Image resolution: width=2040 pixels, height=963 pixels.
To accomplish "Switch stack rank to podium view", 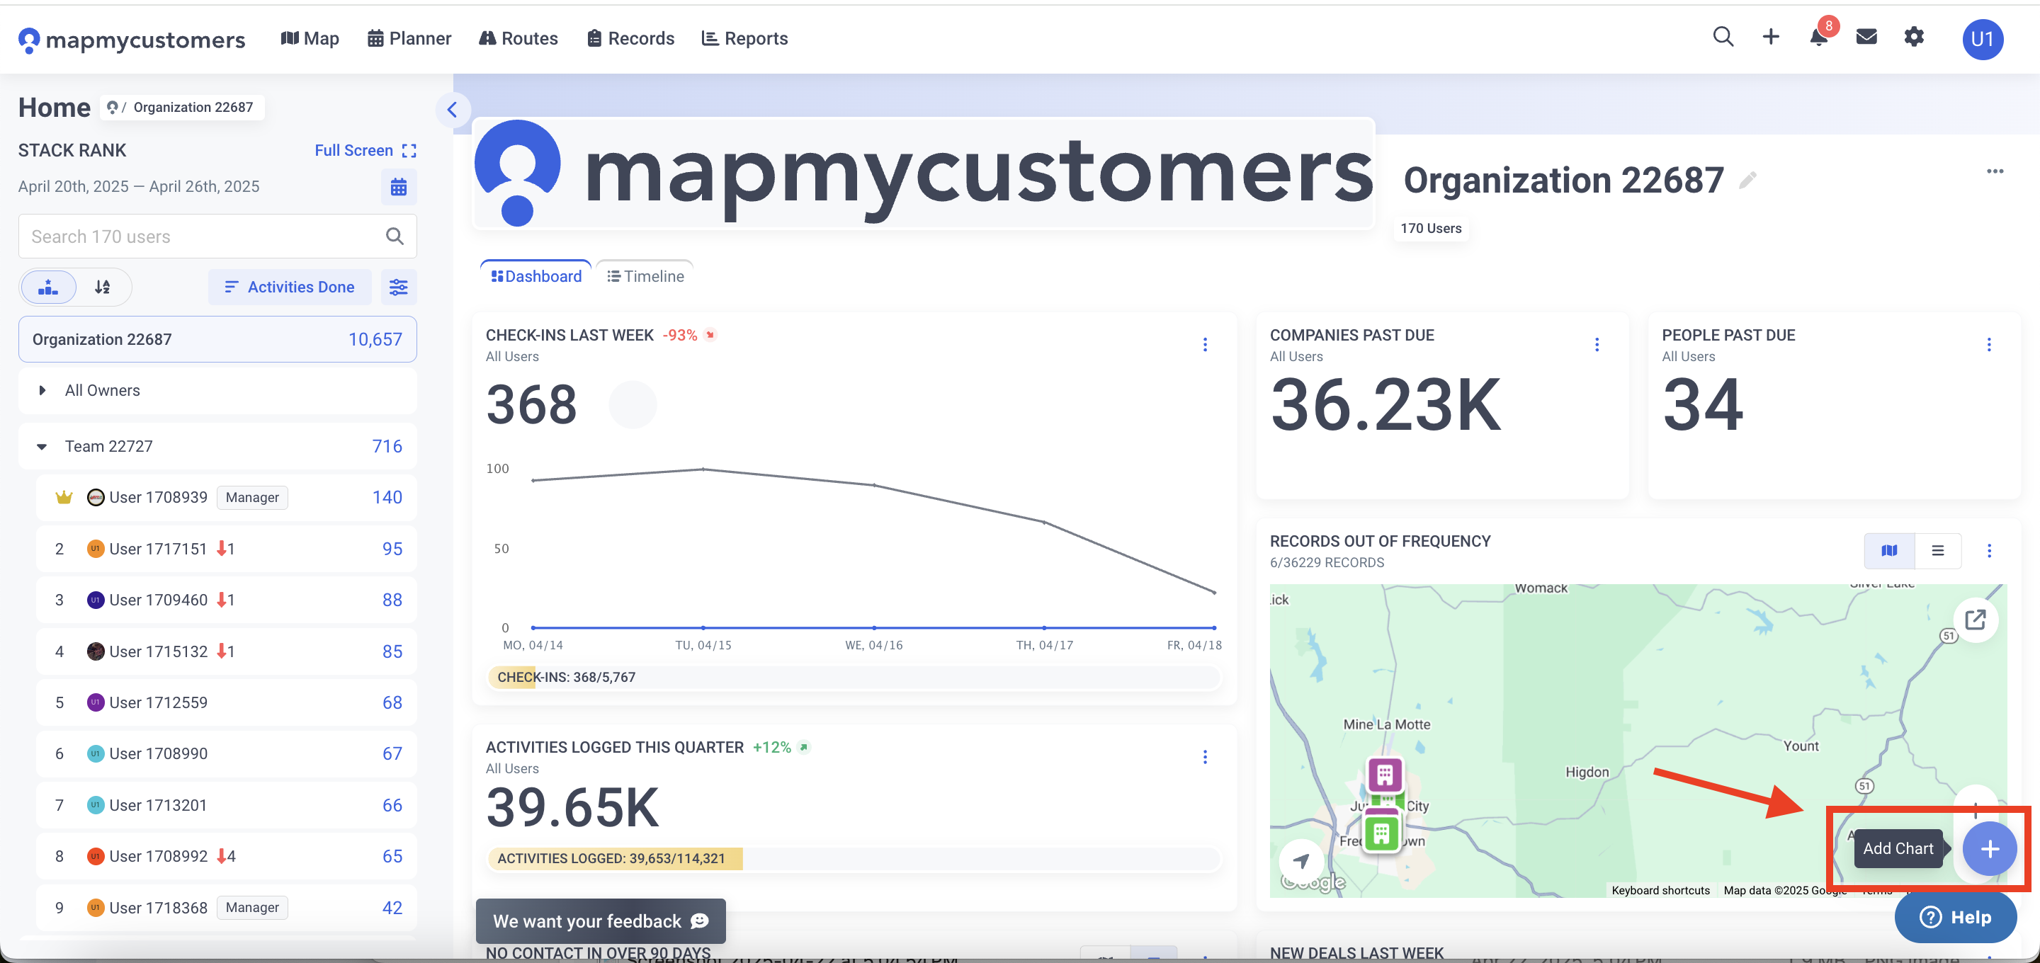I will click(x=48, y=287).
